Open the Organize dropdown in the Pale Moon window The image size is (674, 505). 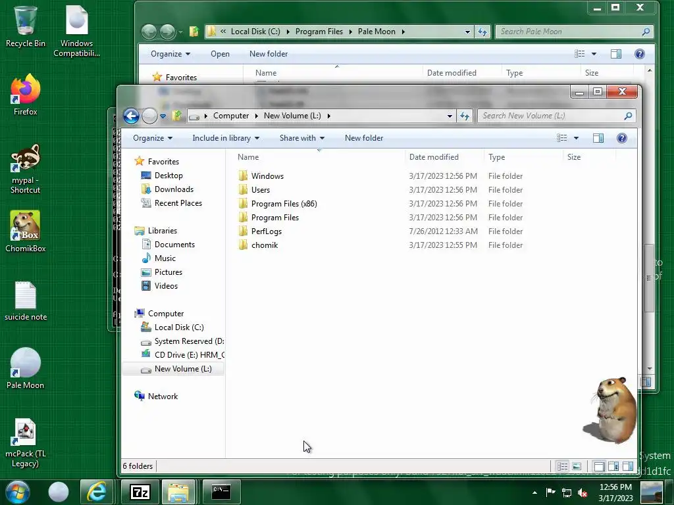click(x=170, y=54)
